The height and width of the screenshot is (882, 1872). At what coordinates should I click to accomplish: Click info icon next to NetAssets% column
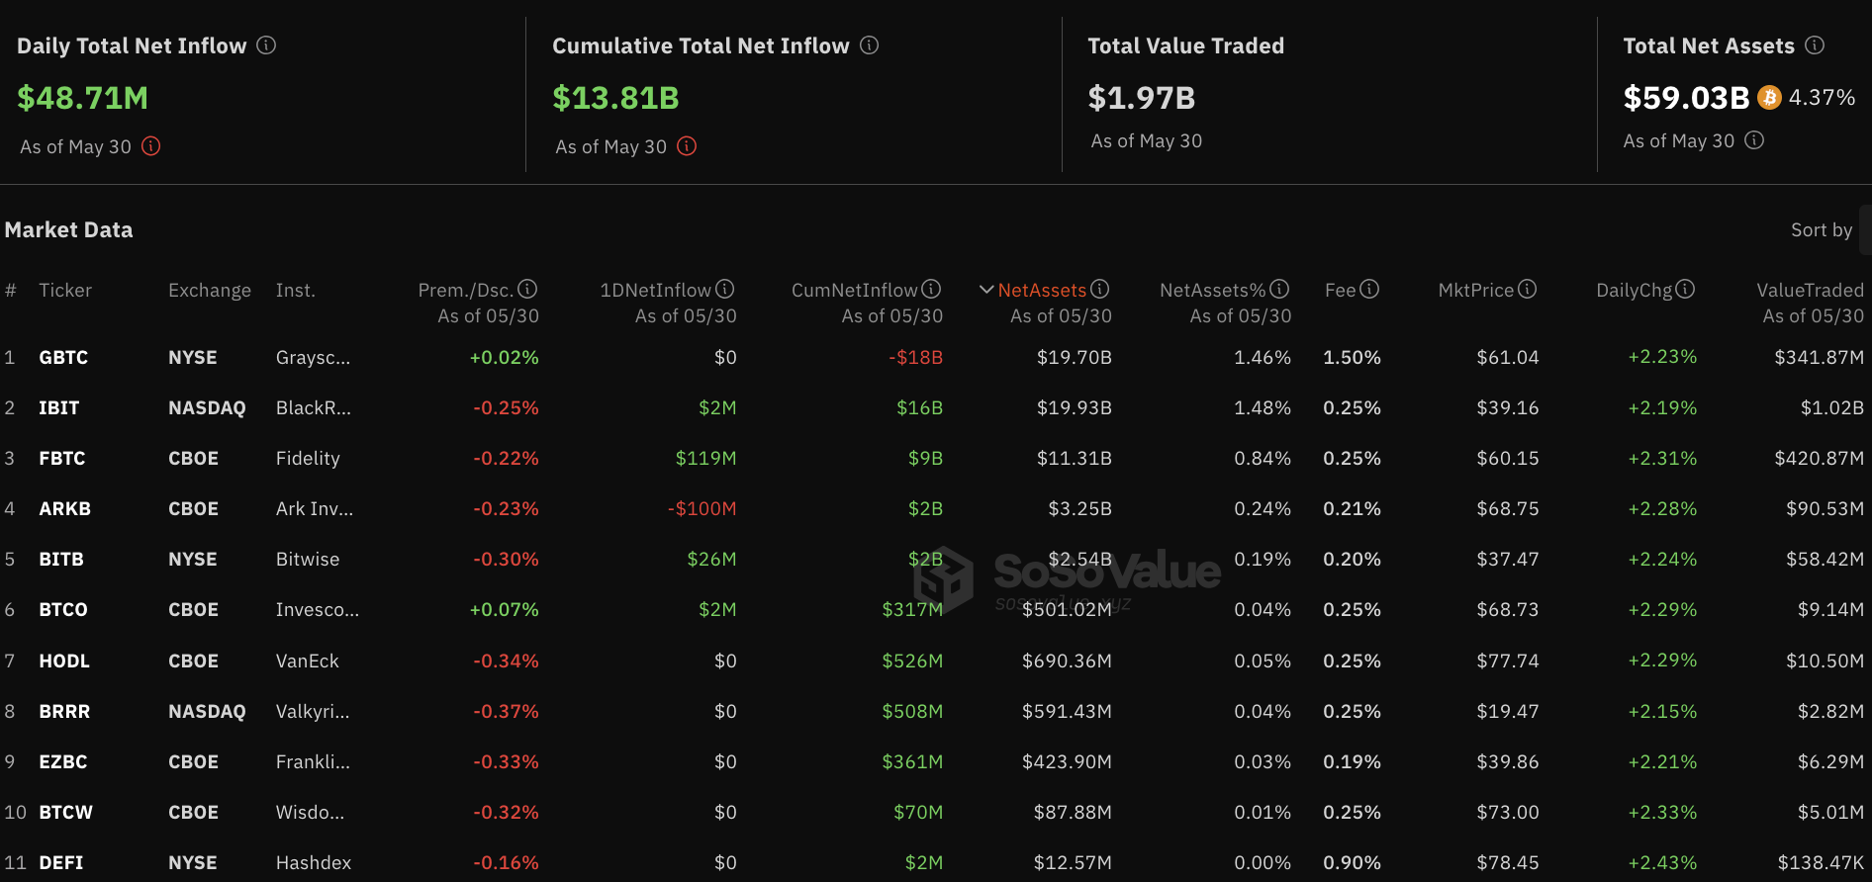pyautogui.click(x=1279, y=289)
